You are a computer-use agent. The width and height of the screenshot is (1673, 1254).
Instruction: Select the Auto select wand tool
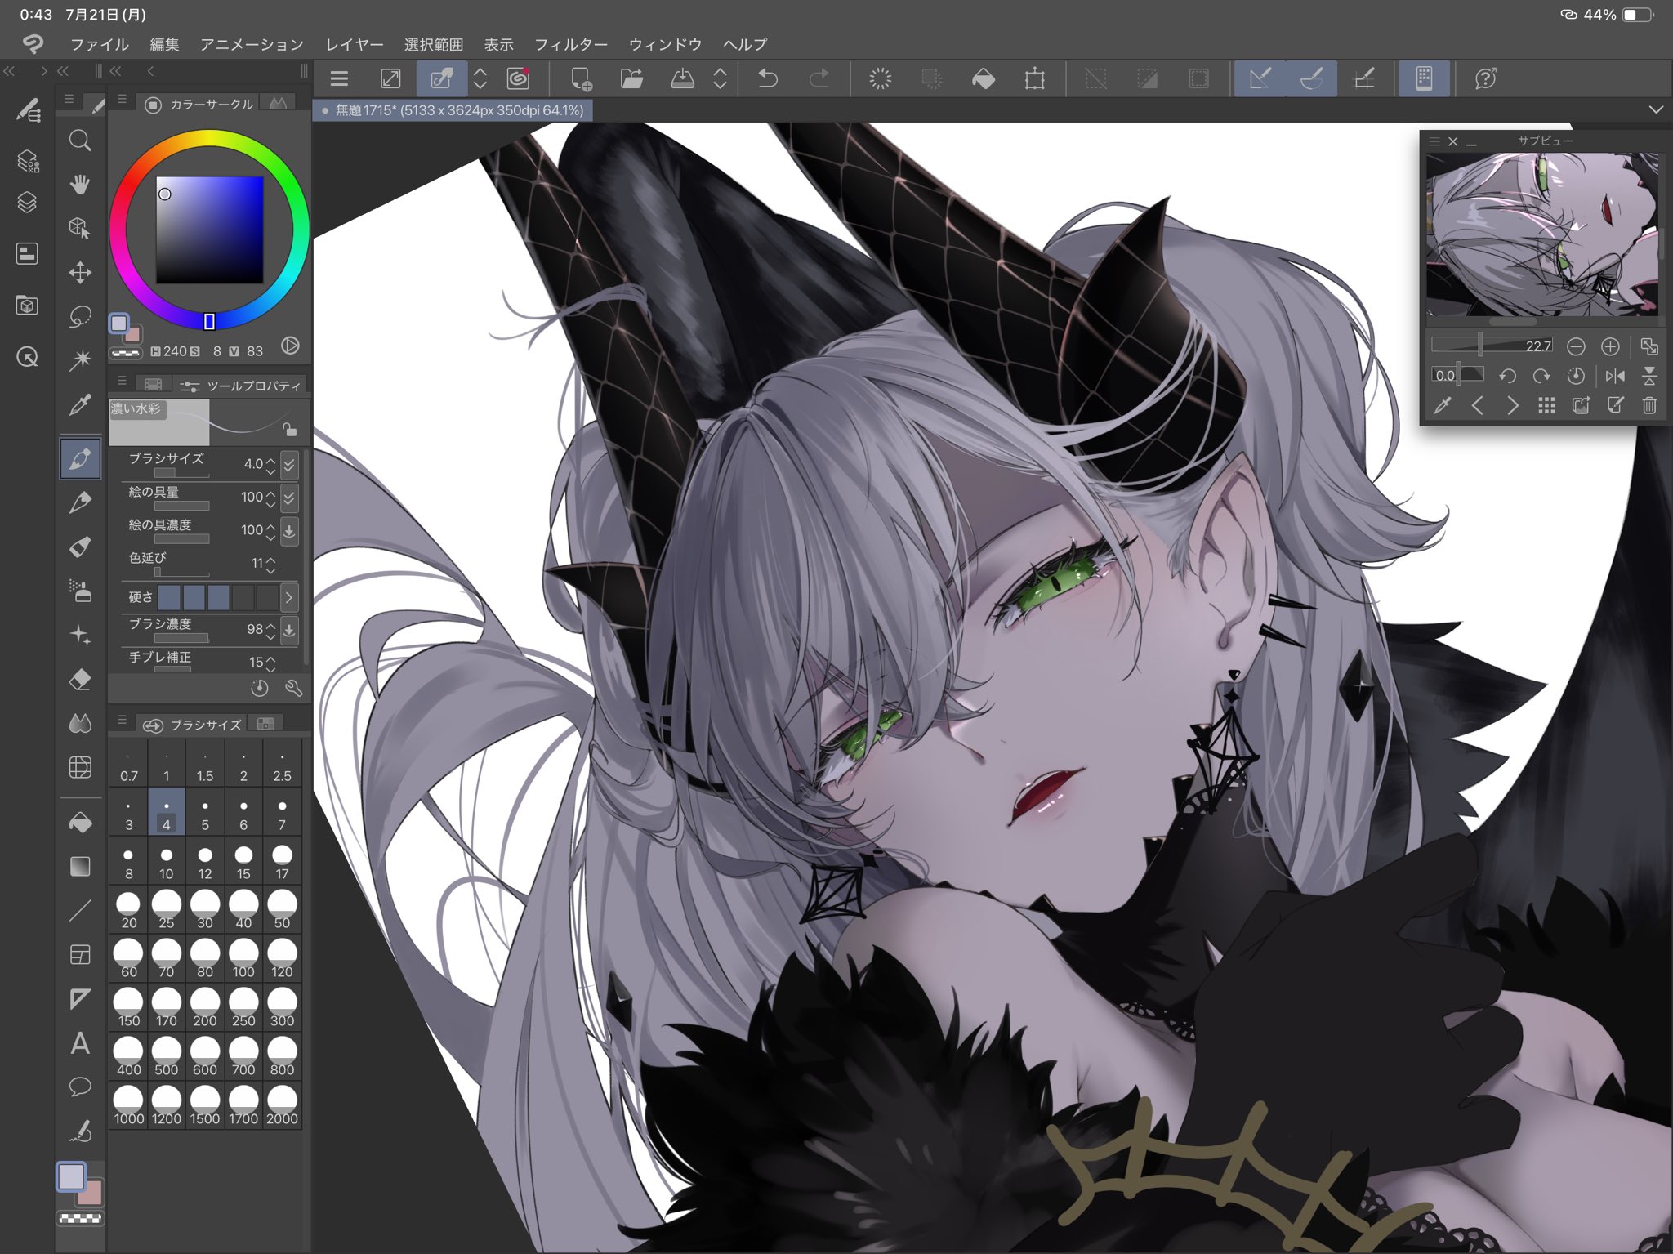[x=80, y=359]
